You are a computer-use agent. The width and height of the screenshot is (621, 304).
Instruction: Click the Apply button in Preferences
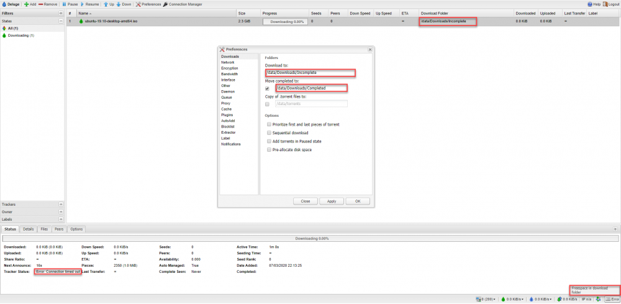tap(332, 201)
